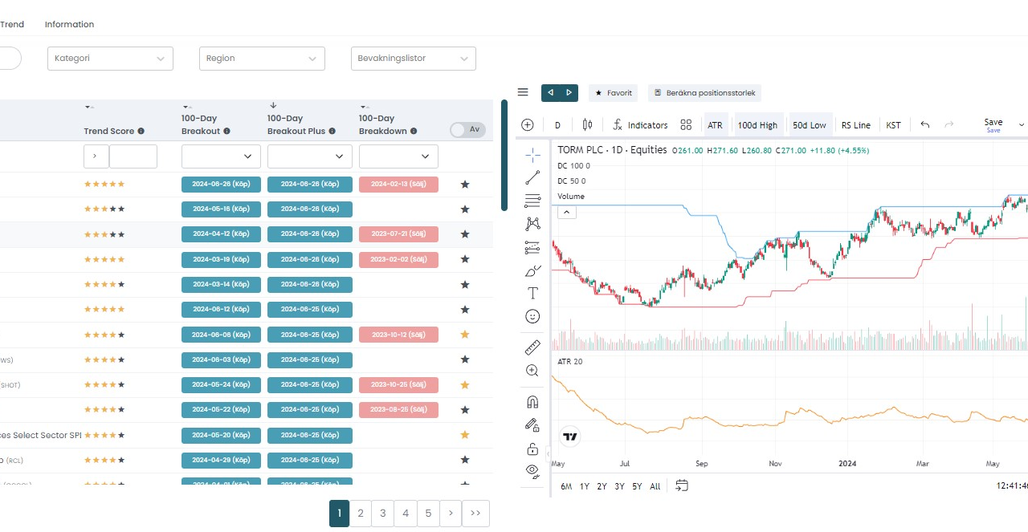The height and width of the screenshot is (532, 1028).
Task: Activate the magnet snap mode
Action: (532, 401)
